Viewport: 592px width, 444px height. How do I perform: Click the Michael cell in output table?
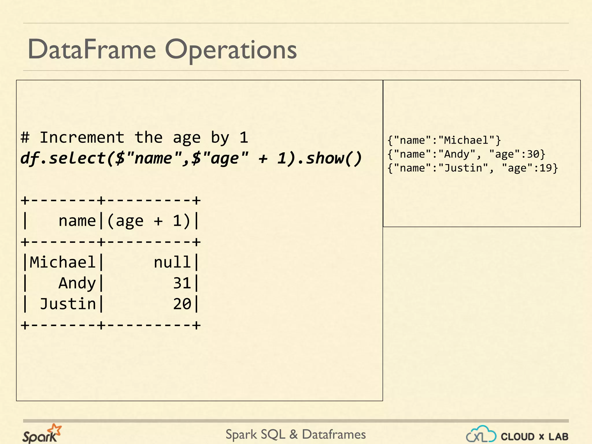[62, 262]
